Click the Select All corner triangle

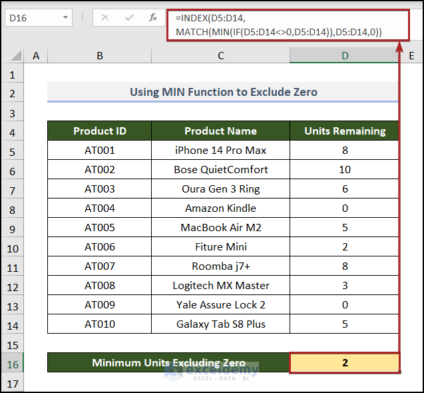point(16,55)
